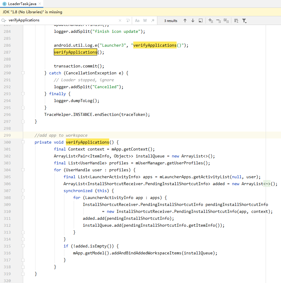Screen dimensions: 281x283
Task: Click fold end marker at line 295
Action: pyautogui.click(x=23, y=107)
